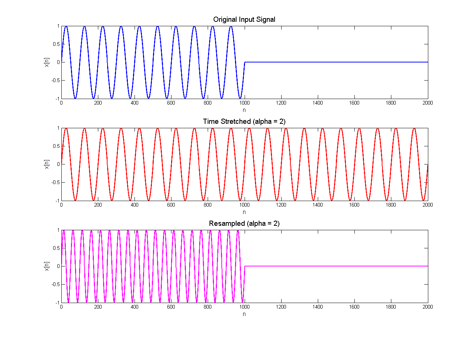Click the 800 tick label below the Resampled plot
Viewport: 473px width, 340px height.
[208, 307]
